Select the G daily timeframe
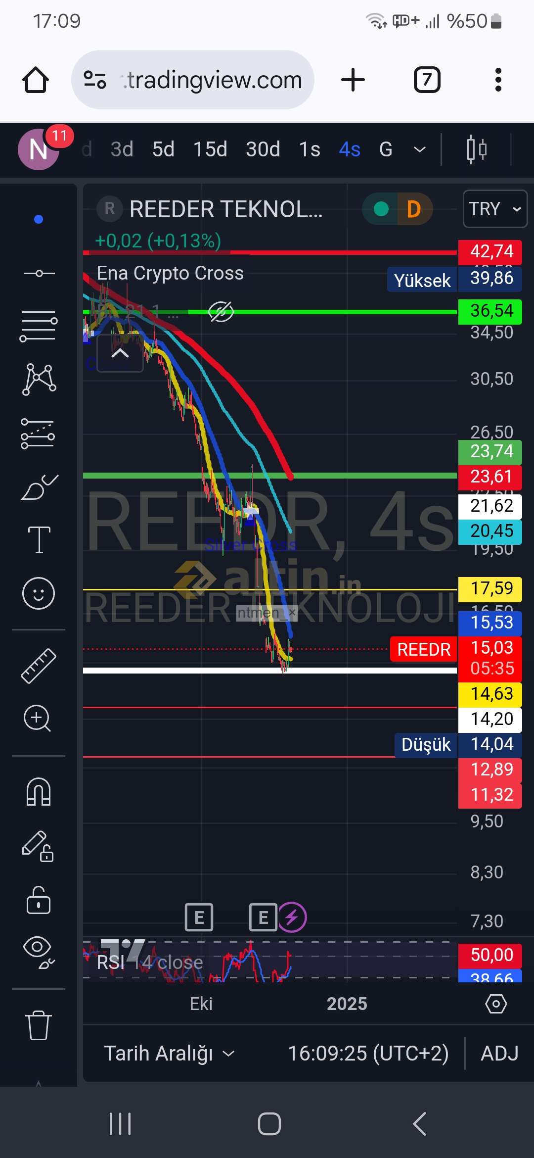This screenshot has width=534, height=1158. 386,149
